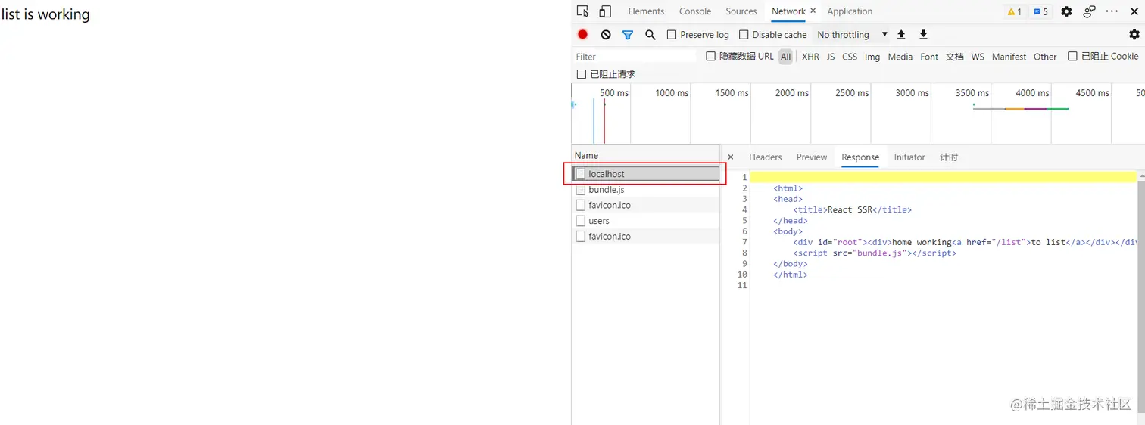The height and width of the screenshot is (425, 1145).
Task: Show the 5 messages badge
Action: (1040, 11)
